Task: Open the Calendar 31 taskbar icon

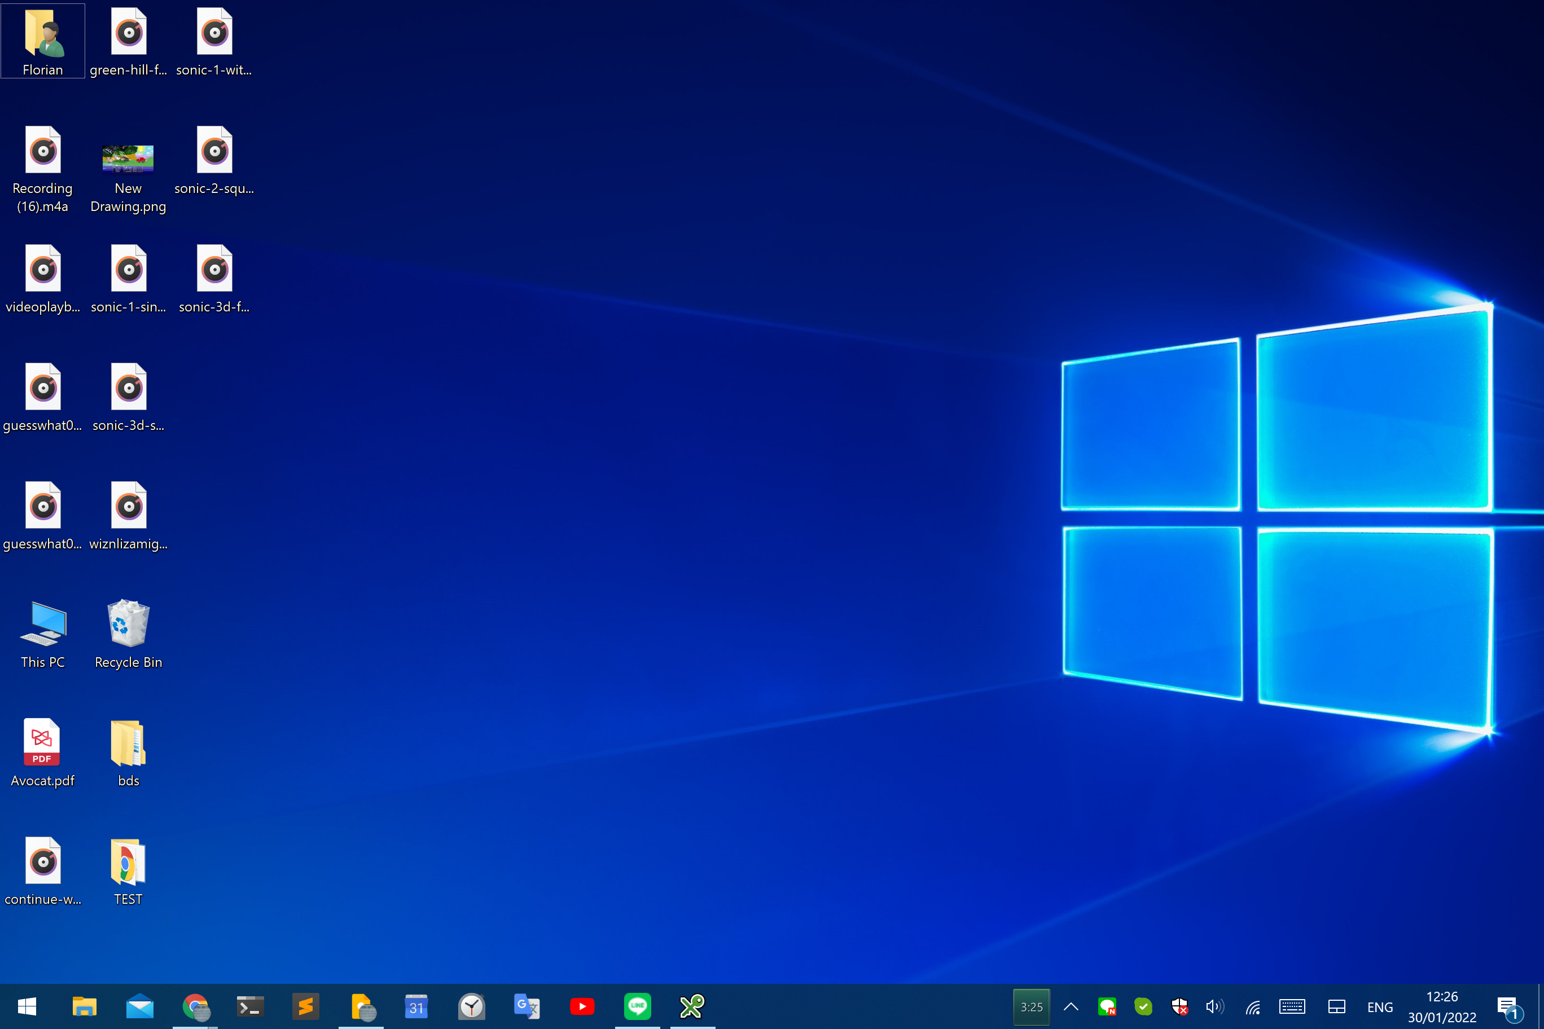Action: coord(416,1006)
